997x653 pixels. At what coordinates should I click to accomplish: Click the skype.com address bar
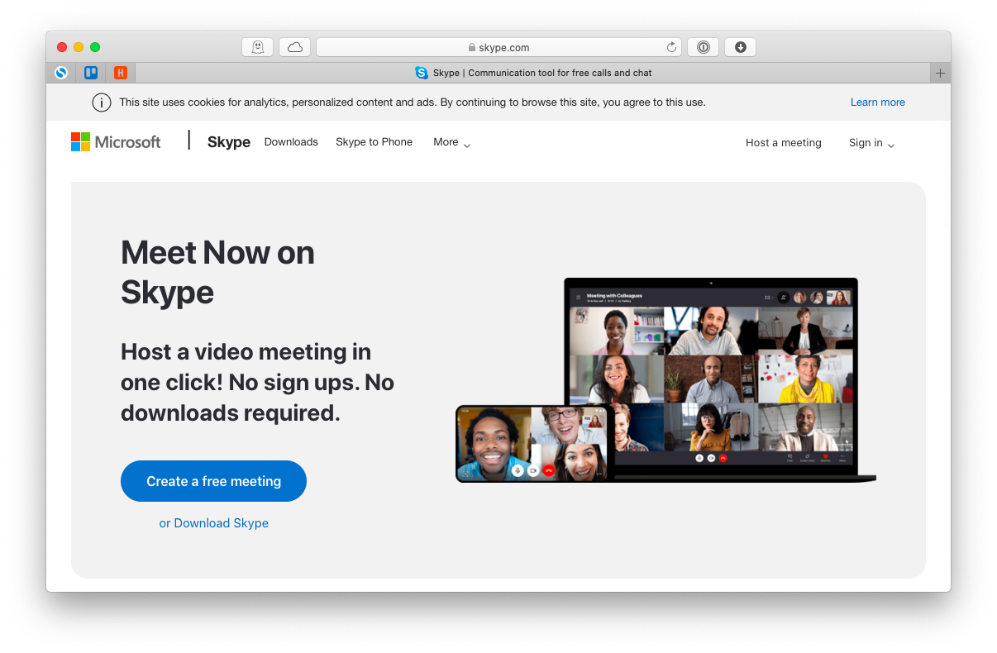[x=499, y=47]
